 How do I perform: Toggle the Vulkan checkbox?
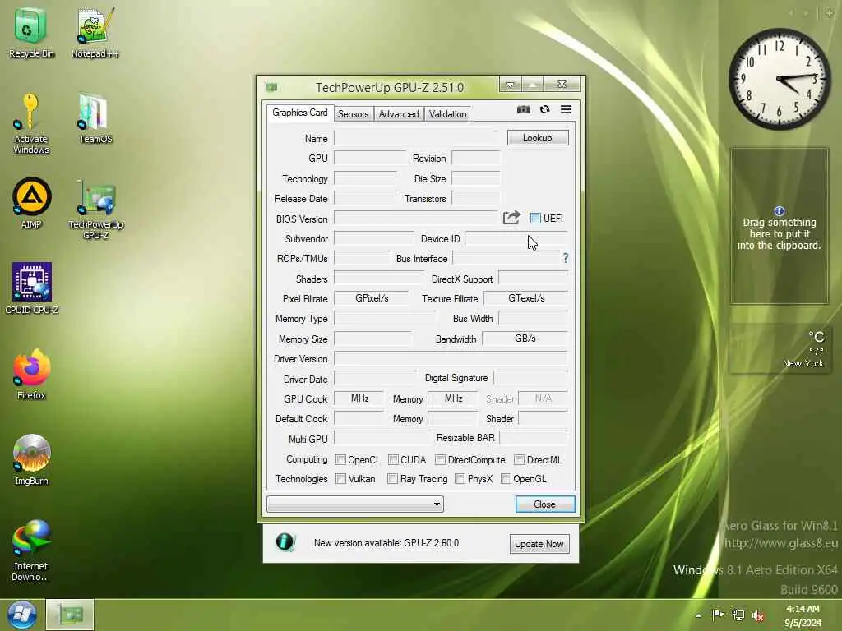[340, 479]
